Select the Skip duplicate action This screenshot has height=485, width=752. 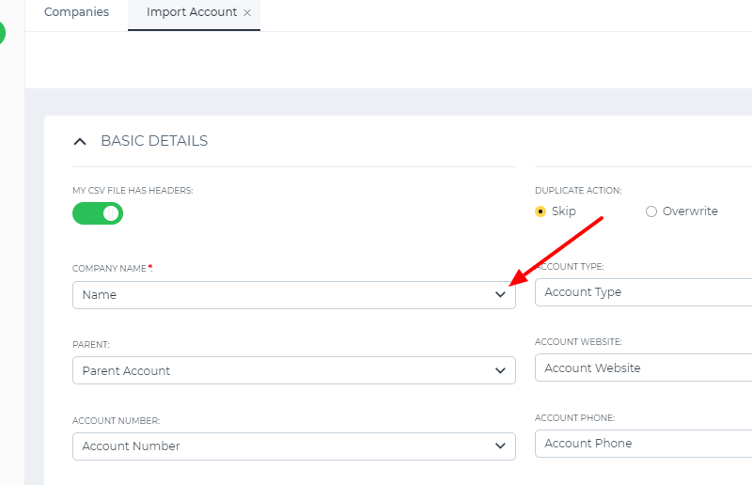tap(540, 211)
